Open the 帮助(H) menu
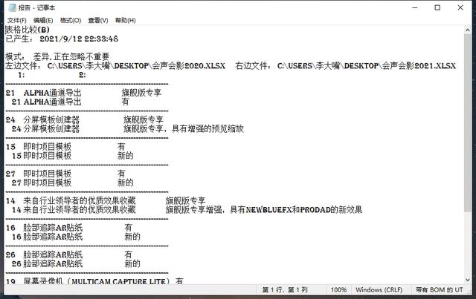Image resolution: width=476 pixels, height=299 pixels. [x=124, y=19]
